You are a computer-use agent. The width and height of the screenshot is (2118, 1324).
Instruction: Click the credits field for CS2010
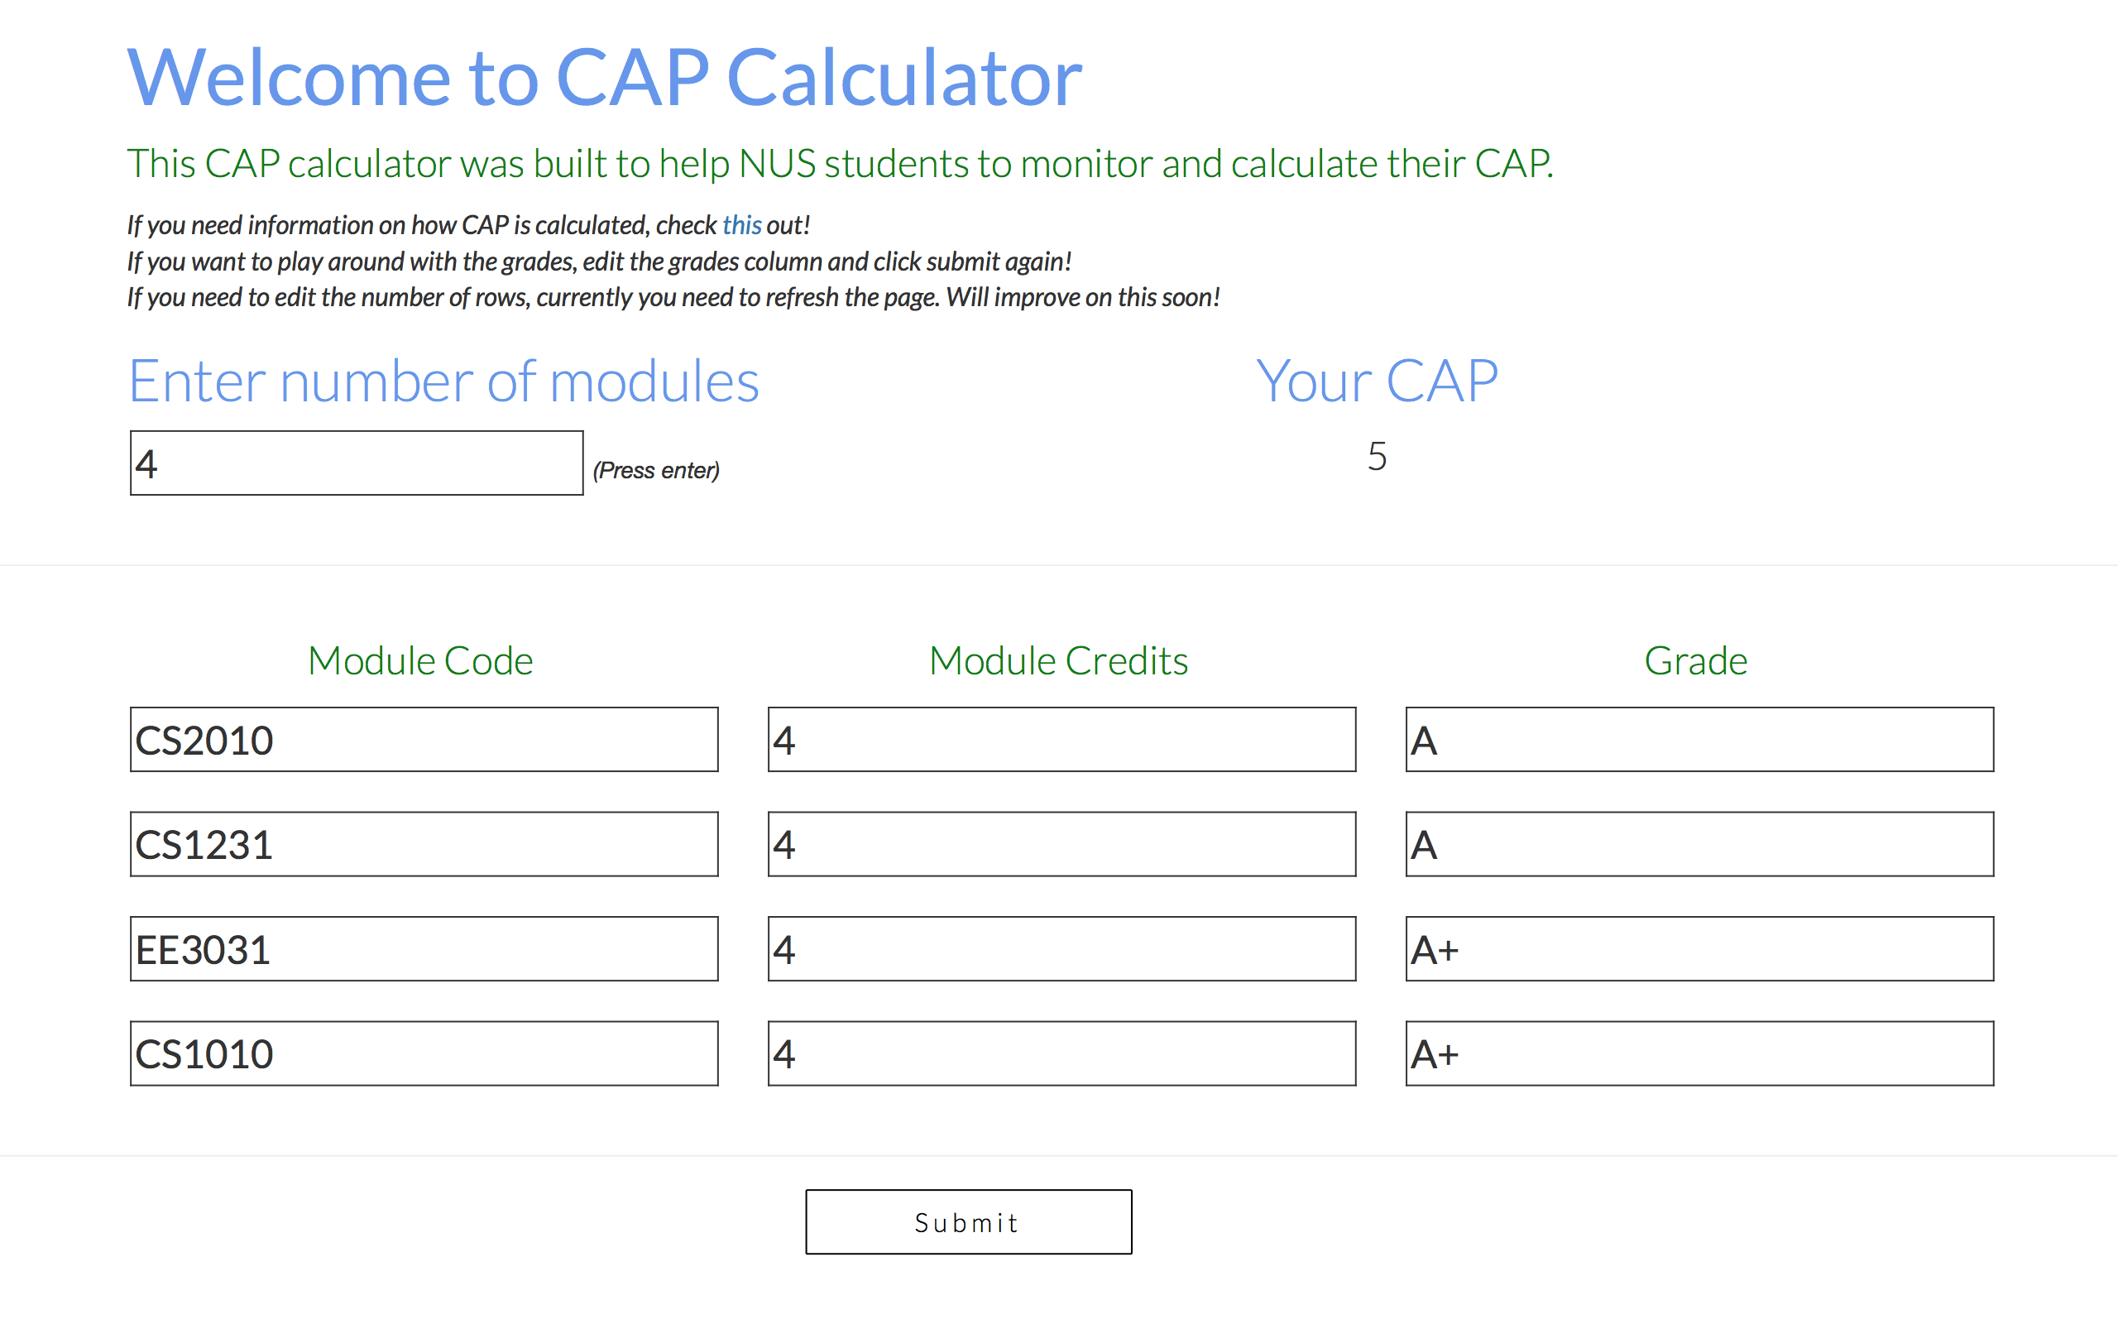1061,739
